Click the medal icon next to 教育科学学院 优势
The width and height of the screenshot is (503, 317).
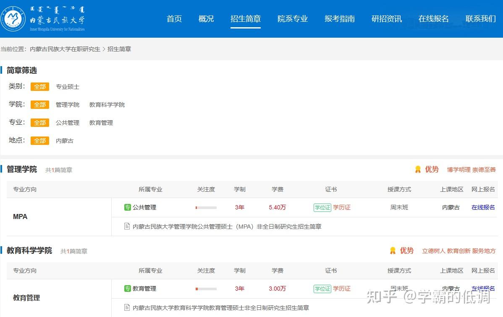coord(393,251)
